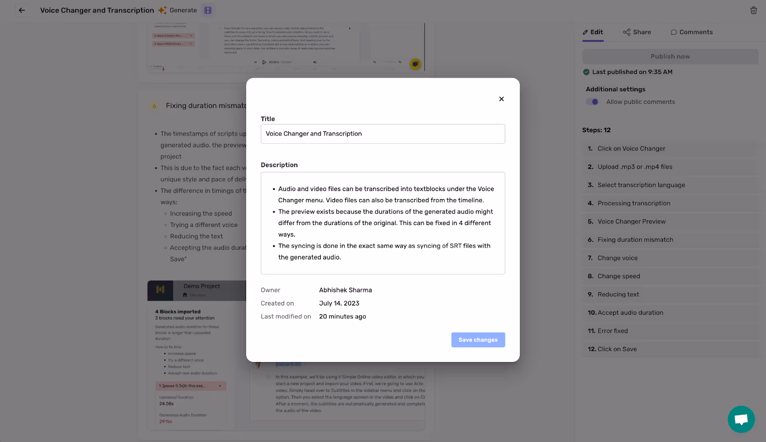Select step 10 Accept audio duration
Viewport: 766px width, 442px height.
[x=670, y=313]
